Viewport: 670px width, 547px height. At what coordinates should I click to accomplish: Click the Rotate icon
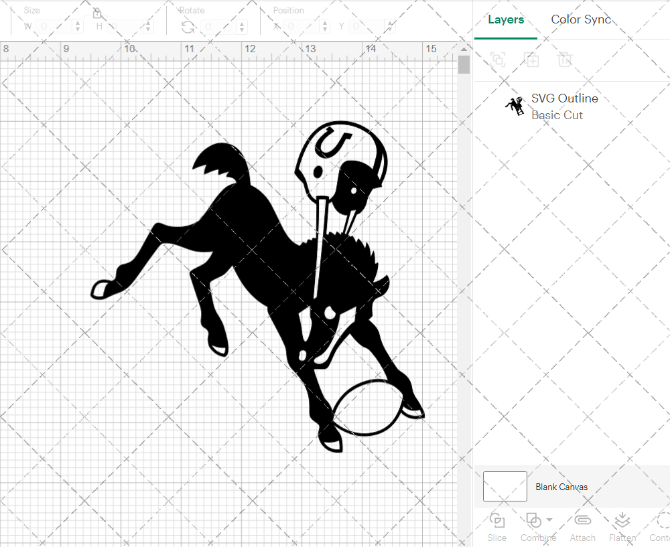click(187, 27)
